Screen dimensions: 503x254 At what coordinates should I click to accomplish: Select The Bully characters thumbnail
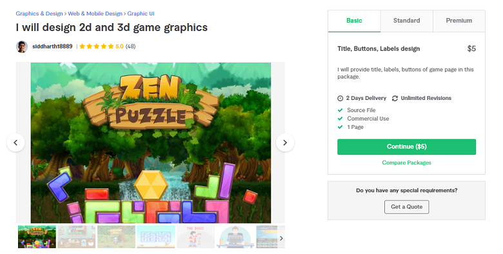195,237
